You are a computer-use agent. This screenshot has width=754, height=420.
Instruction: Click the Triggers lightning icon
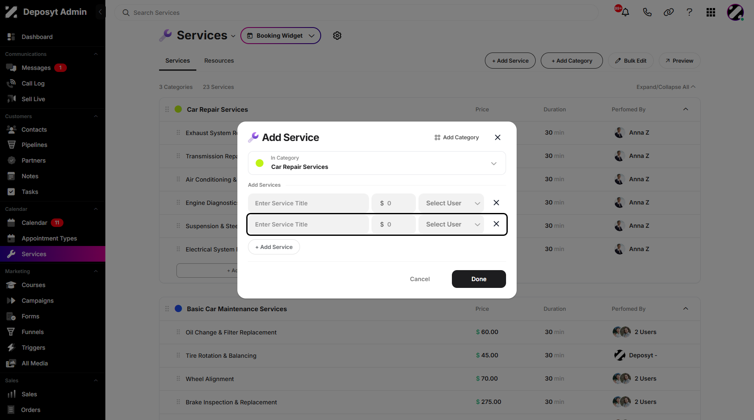[11, 348]
